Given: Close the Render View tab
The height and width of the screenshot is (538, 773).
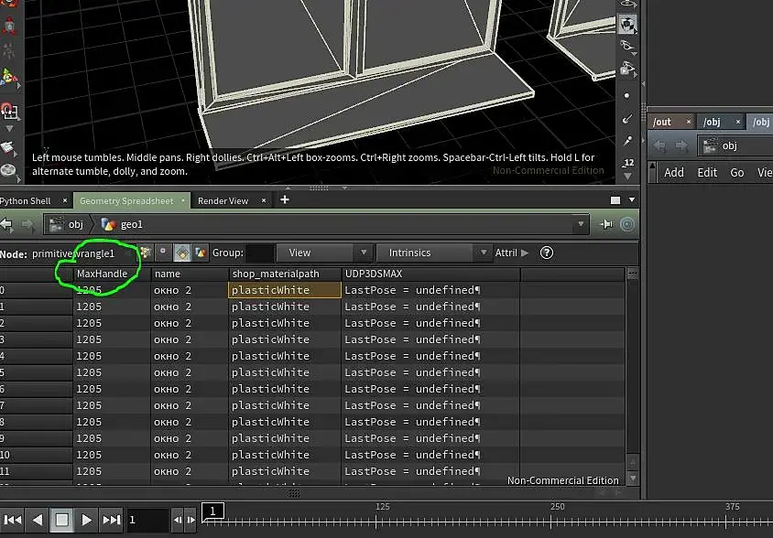Looking at the screenshot, I should [264, 200].
